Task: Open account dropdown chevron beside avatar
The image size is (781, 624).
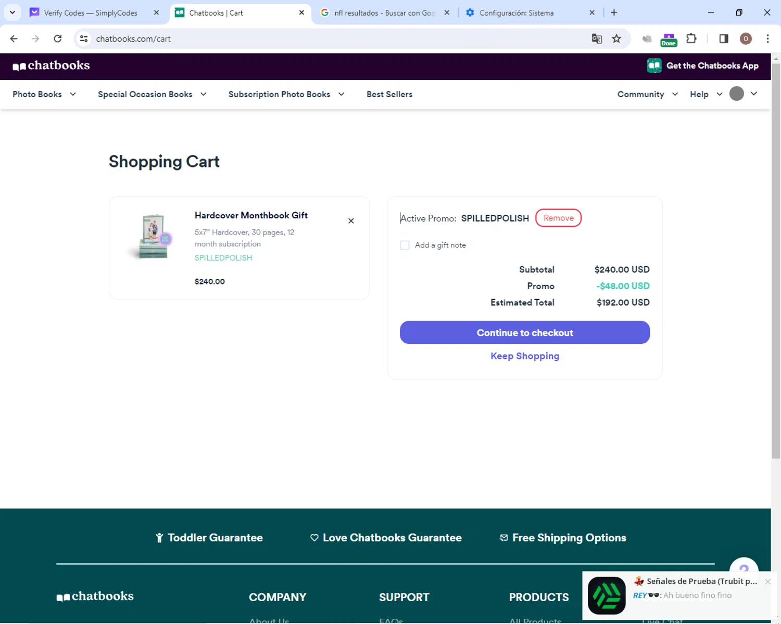Action: tap(753, 94)
